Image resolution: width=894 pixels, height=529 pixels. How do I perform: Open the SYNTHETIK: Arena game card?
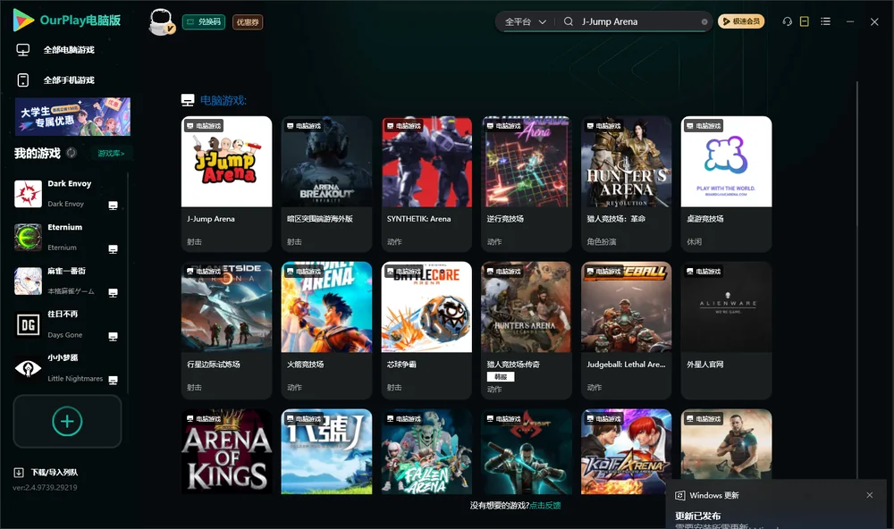(426, 183)
